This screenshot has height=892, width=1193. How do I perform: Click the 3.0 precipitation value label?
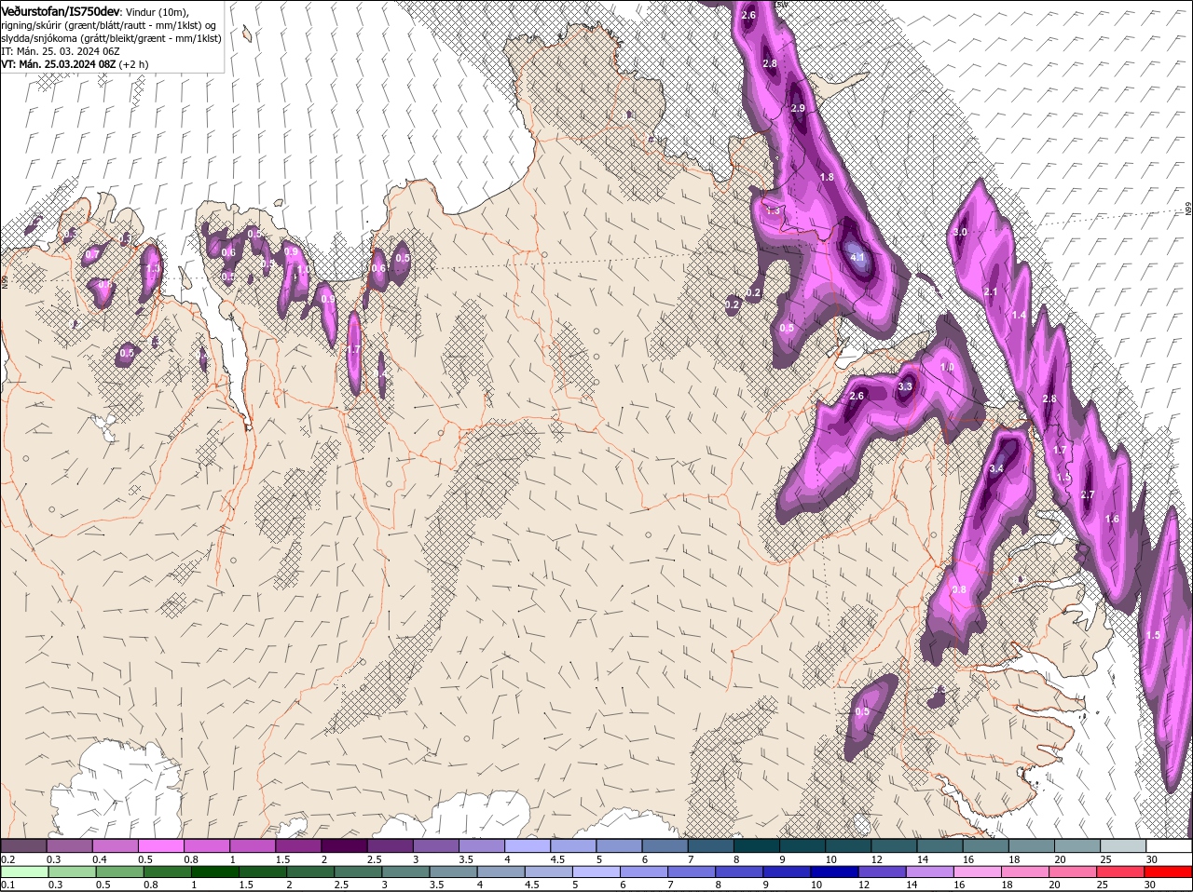click(x=961, y=232)
